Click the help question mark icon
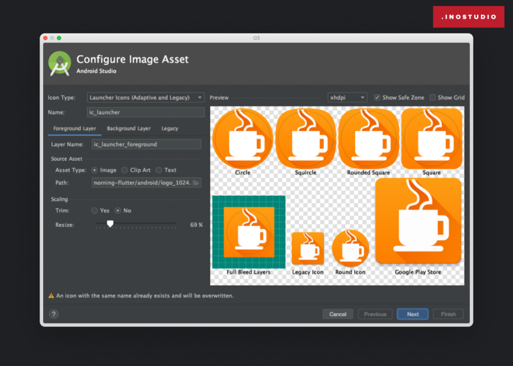The height and width of the screenshot is (366, 513). click(x=54, y=314)
